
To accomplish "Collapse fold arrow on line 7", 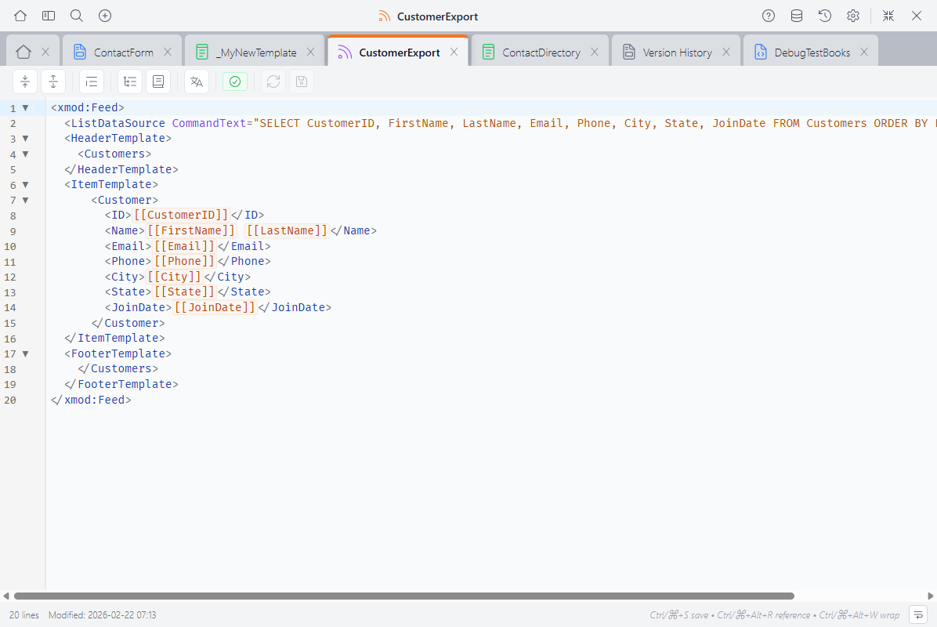I will [x=25, y=200].
